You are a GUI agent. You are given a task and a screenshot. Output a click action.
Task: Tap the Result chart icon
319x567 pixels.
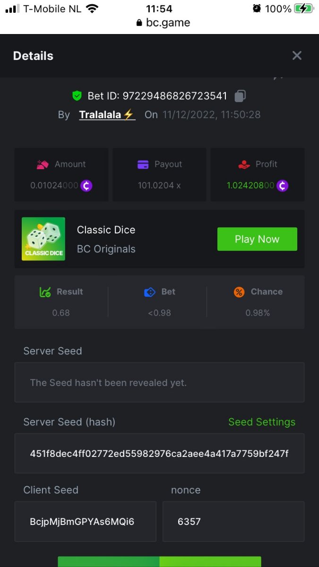click(45, 292)
